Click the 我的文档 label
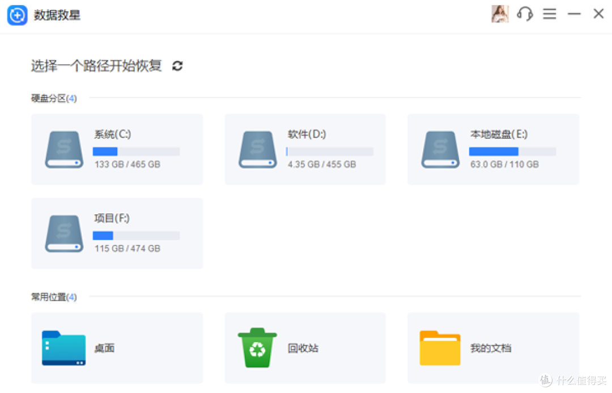The height and width of the screenshot is (393, 612). tap(491, 348)
